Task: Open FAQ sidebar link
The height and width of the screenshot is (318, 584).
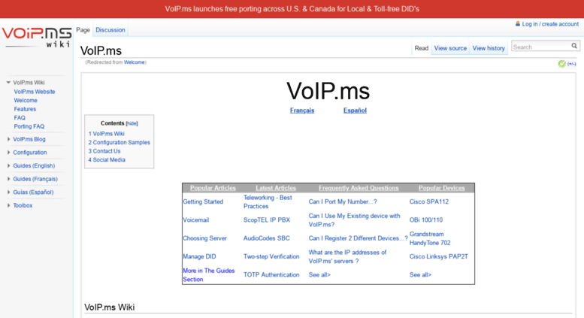Action: (x=20, y=118)
